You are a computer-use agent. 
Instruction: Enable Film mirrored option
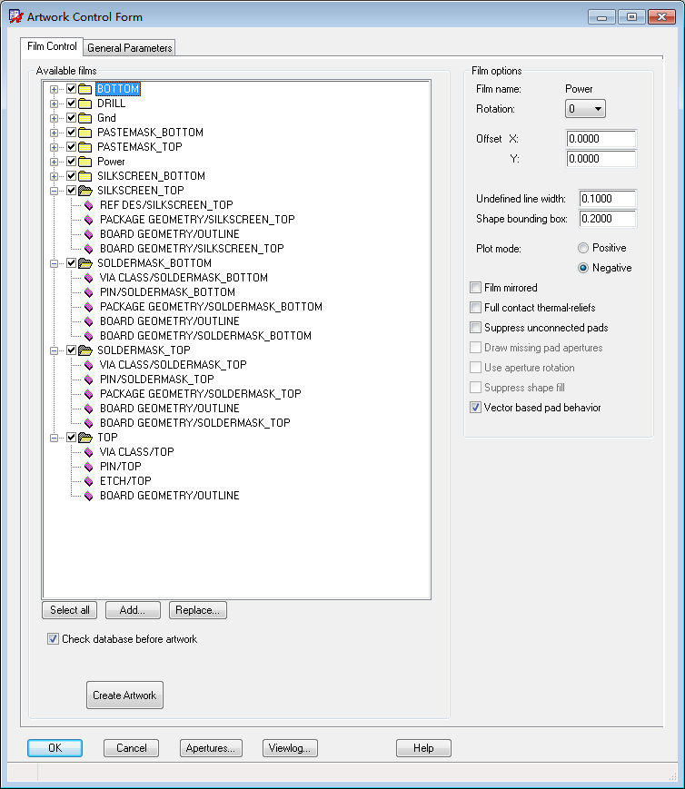[x=475, y=288]
